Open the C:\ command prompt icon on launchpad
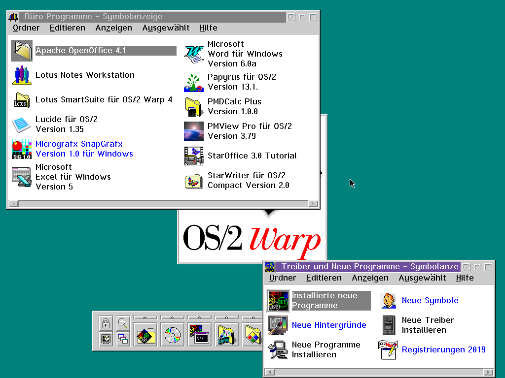The width and height of the screenshot is (505, 378). [x=200, y=335]
